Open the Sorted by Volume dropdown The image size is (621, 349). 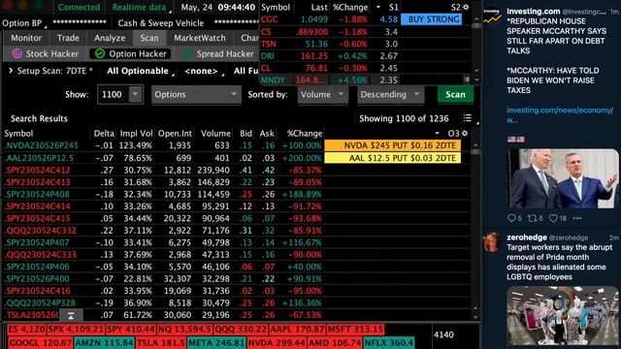[322, 95]
